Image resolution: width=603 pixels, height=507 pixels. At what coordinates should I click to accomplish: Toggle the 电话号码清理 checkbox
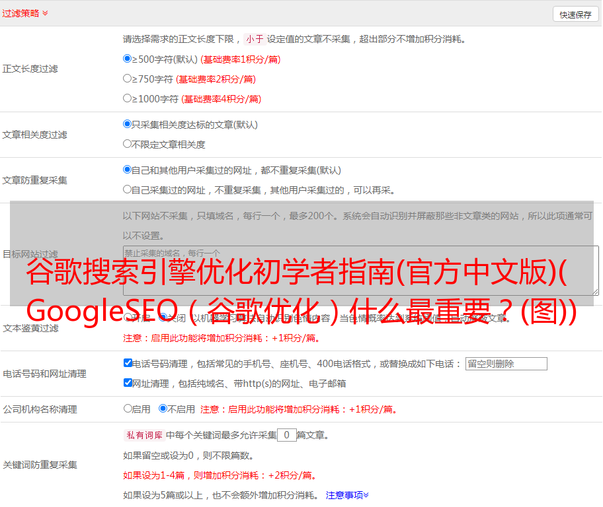tap(128, 363)
